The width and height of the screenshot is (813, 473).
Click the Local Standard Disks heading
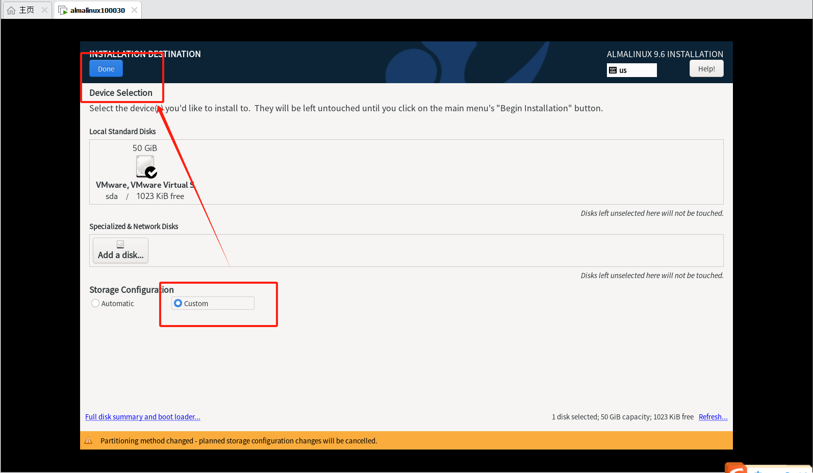122,132
